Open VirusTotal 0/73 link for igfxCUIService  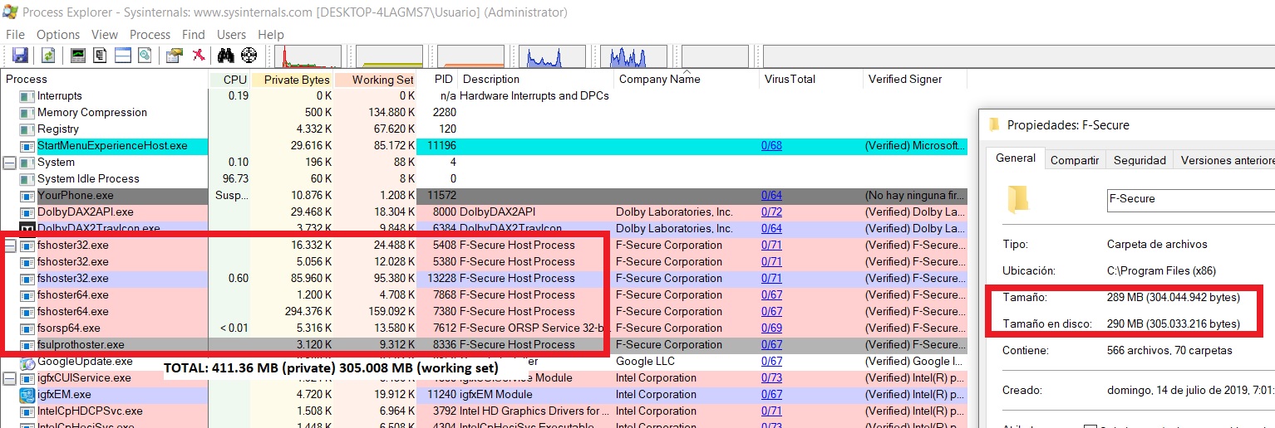[x=771, y=377]
